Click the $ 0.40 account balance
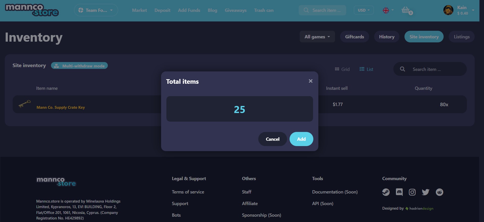This screenshot has width=484, height=222. (463, 13)
